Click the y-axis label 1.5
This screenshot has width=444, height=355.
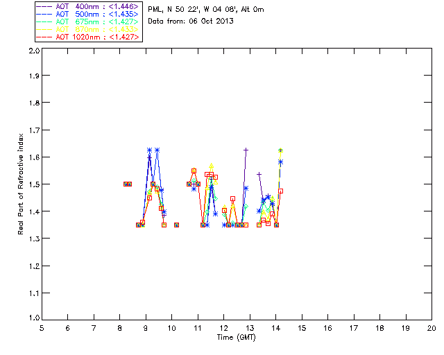(34, 184)
